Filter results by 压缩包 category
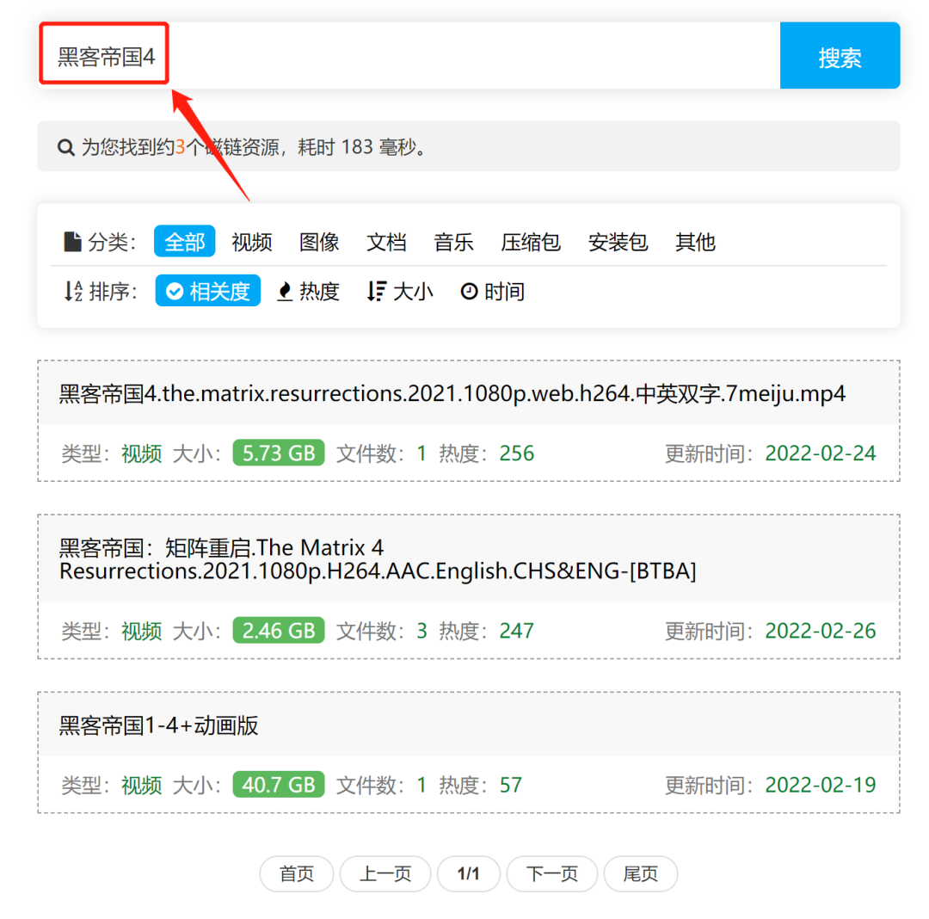929x919 pixels. pyautogui.click(x=530, y=242)
